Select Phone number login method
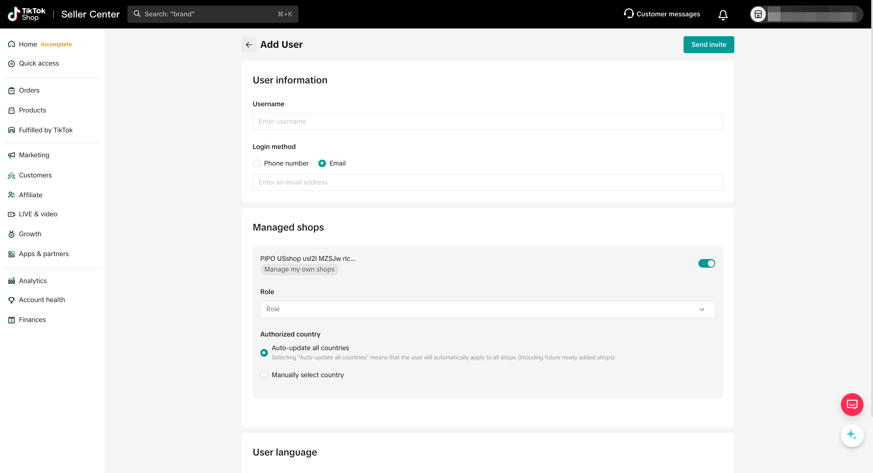Screen dimensions: 873x473 point(257,164)
